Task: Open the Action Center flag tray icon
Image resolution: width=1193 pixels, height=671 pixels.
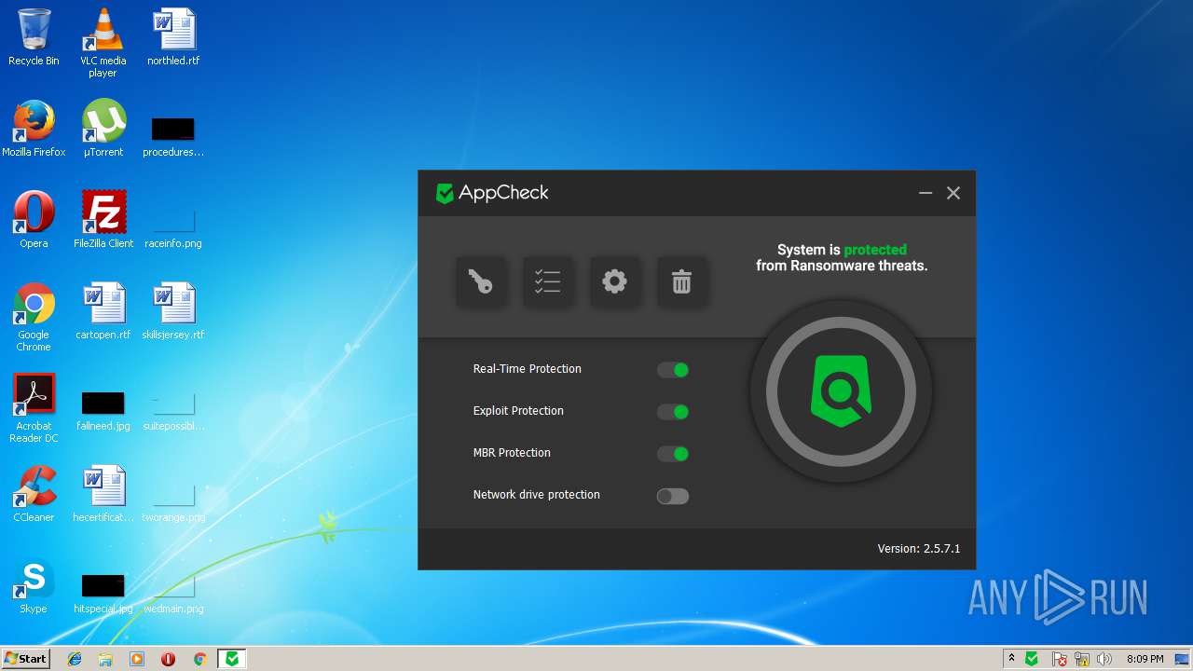Action: click(x=1060, y=659)
